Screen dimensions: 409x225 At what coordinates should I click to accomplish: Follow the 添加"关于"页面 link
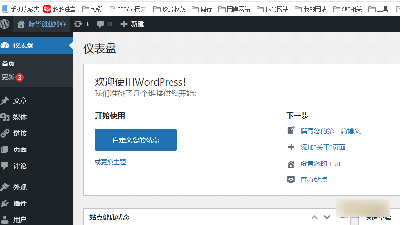[323, 147]
